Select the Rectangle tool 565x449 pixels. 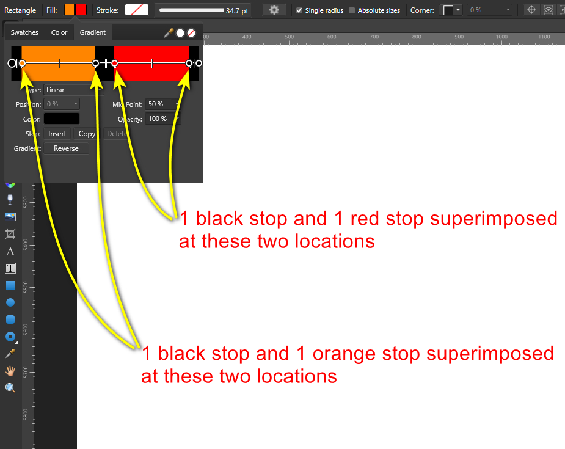(10, 285)
